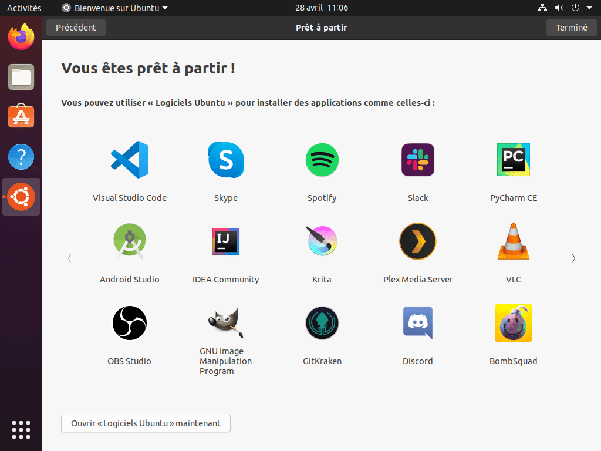Choose the PyCharm CE icon
Viewport: 601px width, 451px height.
[514, 160]
